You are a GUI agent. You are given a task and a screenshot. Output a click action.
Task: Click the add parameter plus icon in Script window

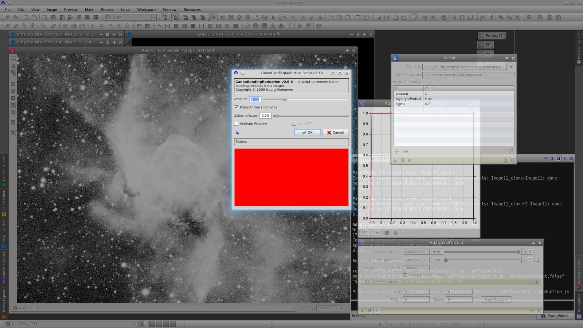(396, 151)
